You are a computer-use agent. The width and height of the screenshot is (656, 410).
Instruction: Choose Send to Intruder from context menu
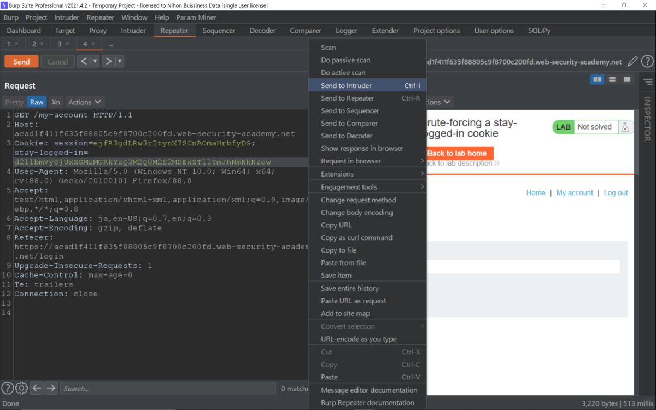pyautogui.click(x=367, y=85)
